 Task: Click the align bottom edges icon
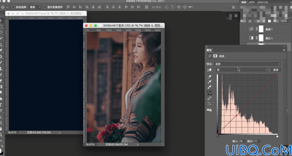point(80,7)
